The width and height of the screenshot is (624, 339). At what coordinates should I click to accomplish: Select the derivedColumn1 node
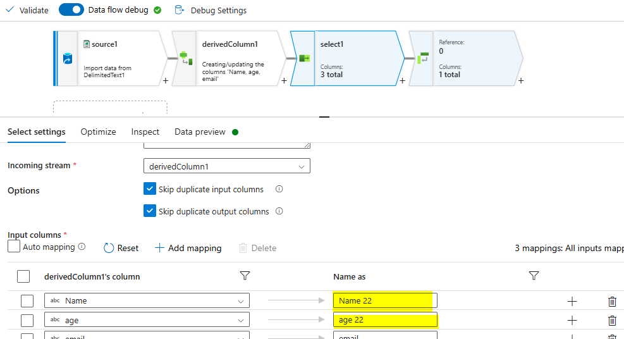coord(229,58)
